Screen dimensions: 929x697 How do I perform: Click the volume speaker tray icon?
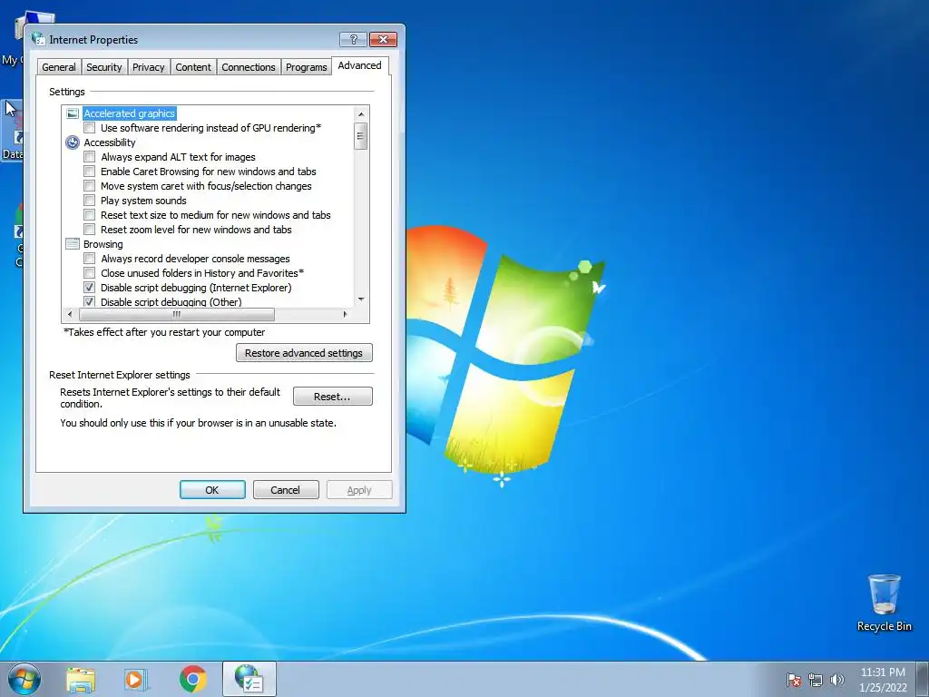(x=836, y=680)
